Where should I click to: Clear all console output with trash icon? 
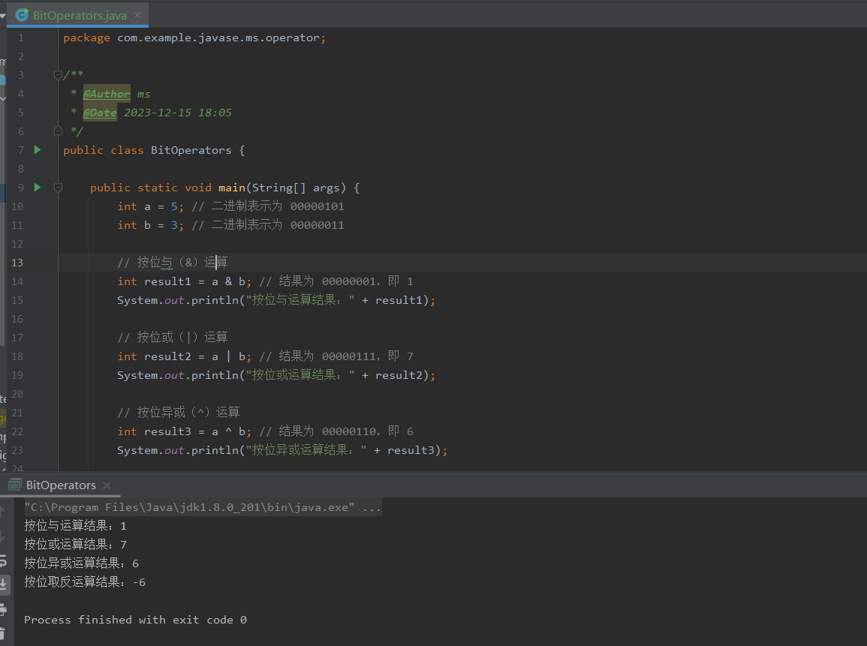(x=3, y=635)
